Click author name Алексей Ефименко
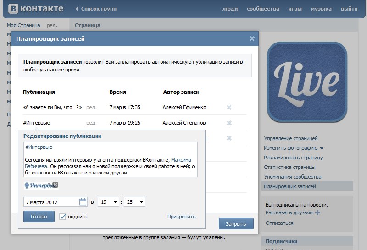 184,107
